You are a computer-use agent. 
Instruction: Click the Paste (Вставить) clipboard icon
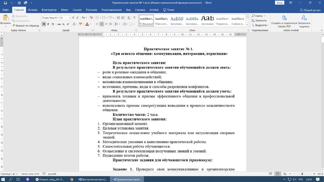pos(5,18)
